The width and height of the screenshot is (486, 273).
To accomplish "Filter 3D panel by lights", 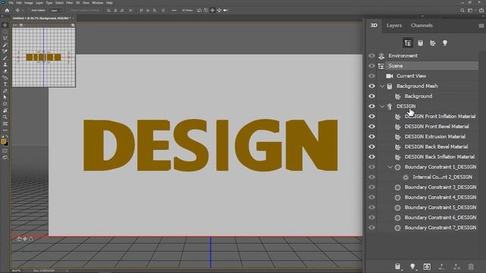I will pyautogui.click(x=445, y=43).
